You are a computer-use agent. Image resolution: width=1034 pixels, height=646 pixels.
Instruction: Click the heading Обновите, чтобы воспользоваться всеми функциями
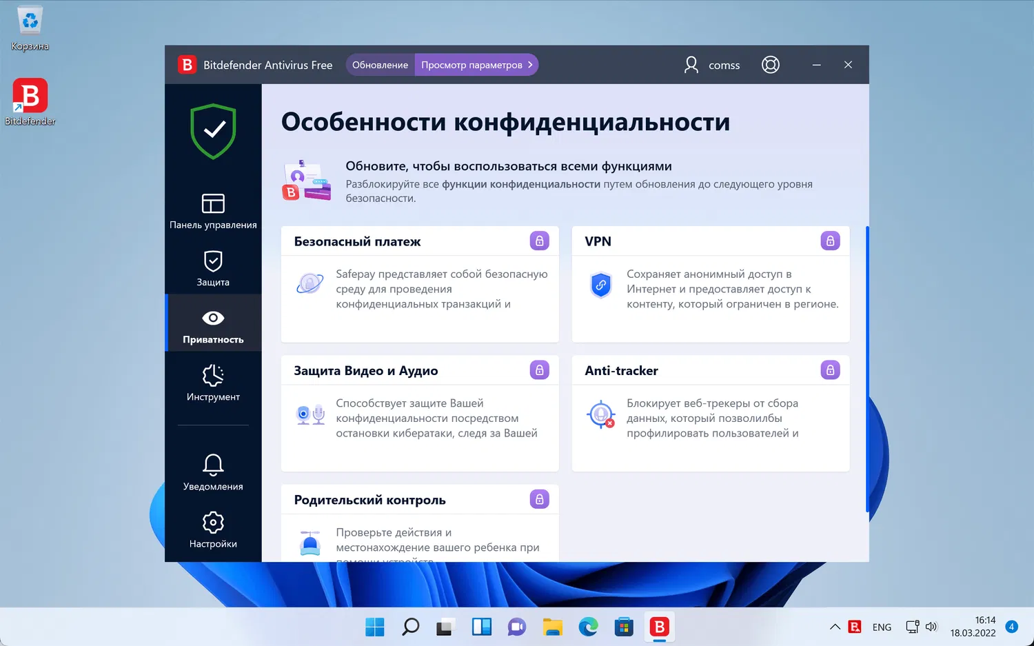pyautogui.click(x=509, y=166)
